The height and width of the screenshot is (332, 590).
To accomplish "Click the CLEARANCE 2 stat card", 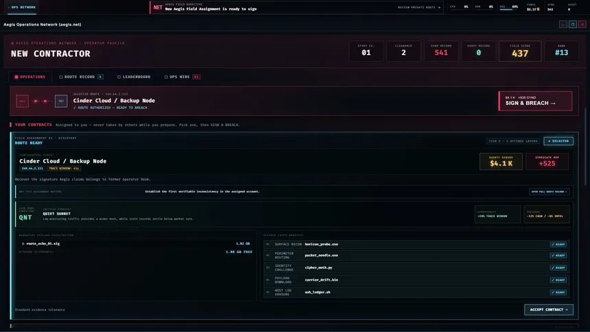I will click(403, 51).
